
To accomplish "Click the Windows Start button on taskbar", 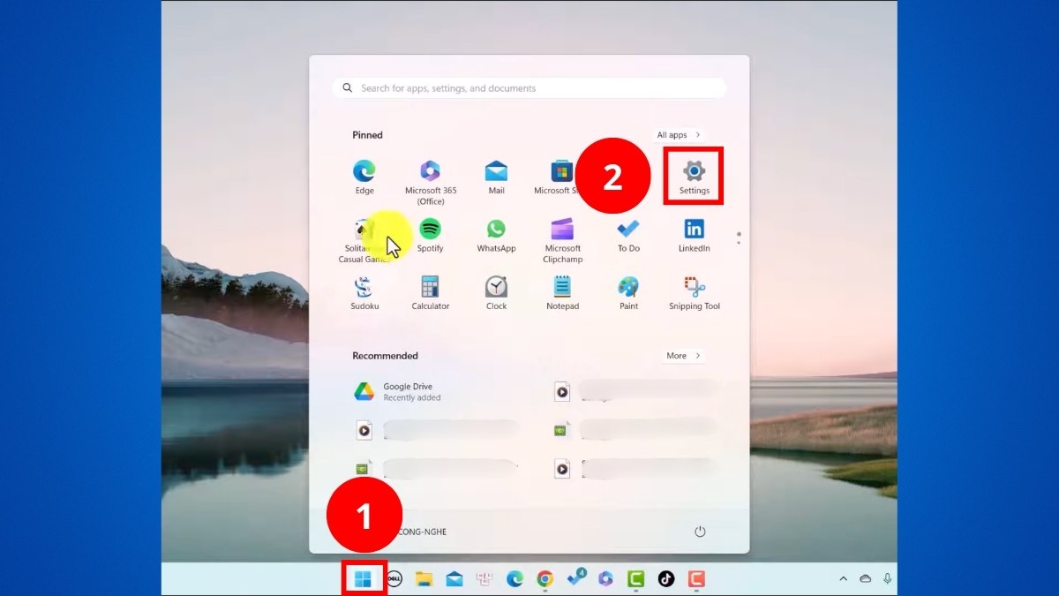I will coord(363,579).
